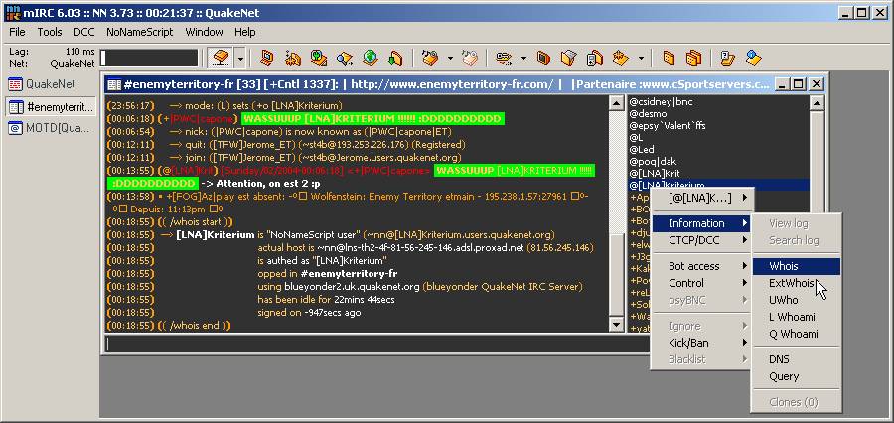The height and width of the screenshot is (423, 894).
Task: Switch to the MOTD[Qua... window
Action: click(51, 128)
